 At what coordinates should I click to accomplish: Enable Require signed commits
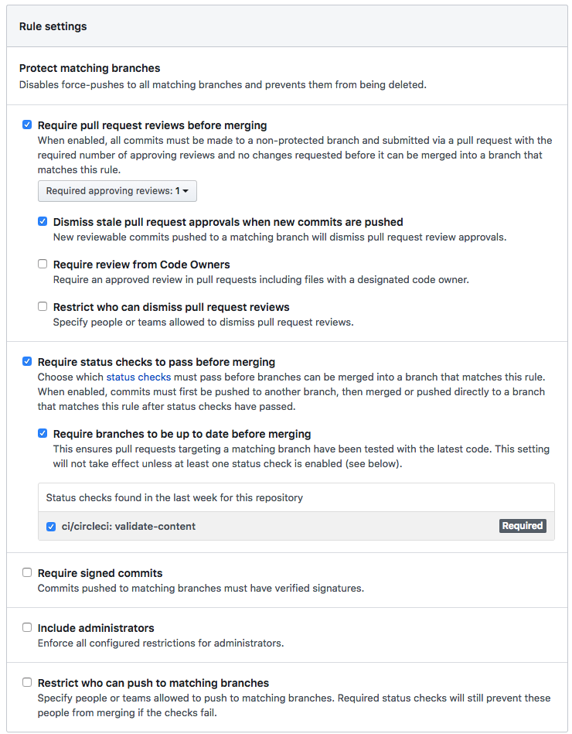(27, 573)
